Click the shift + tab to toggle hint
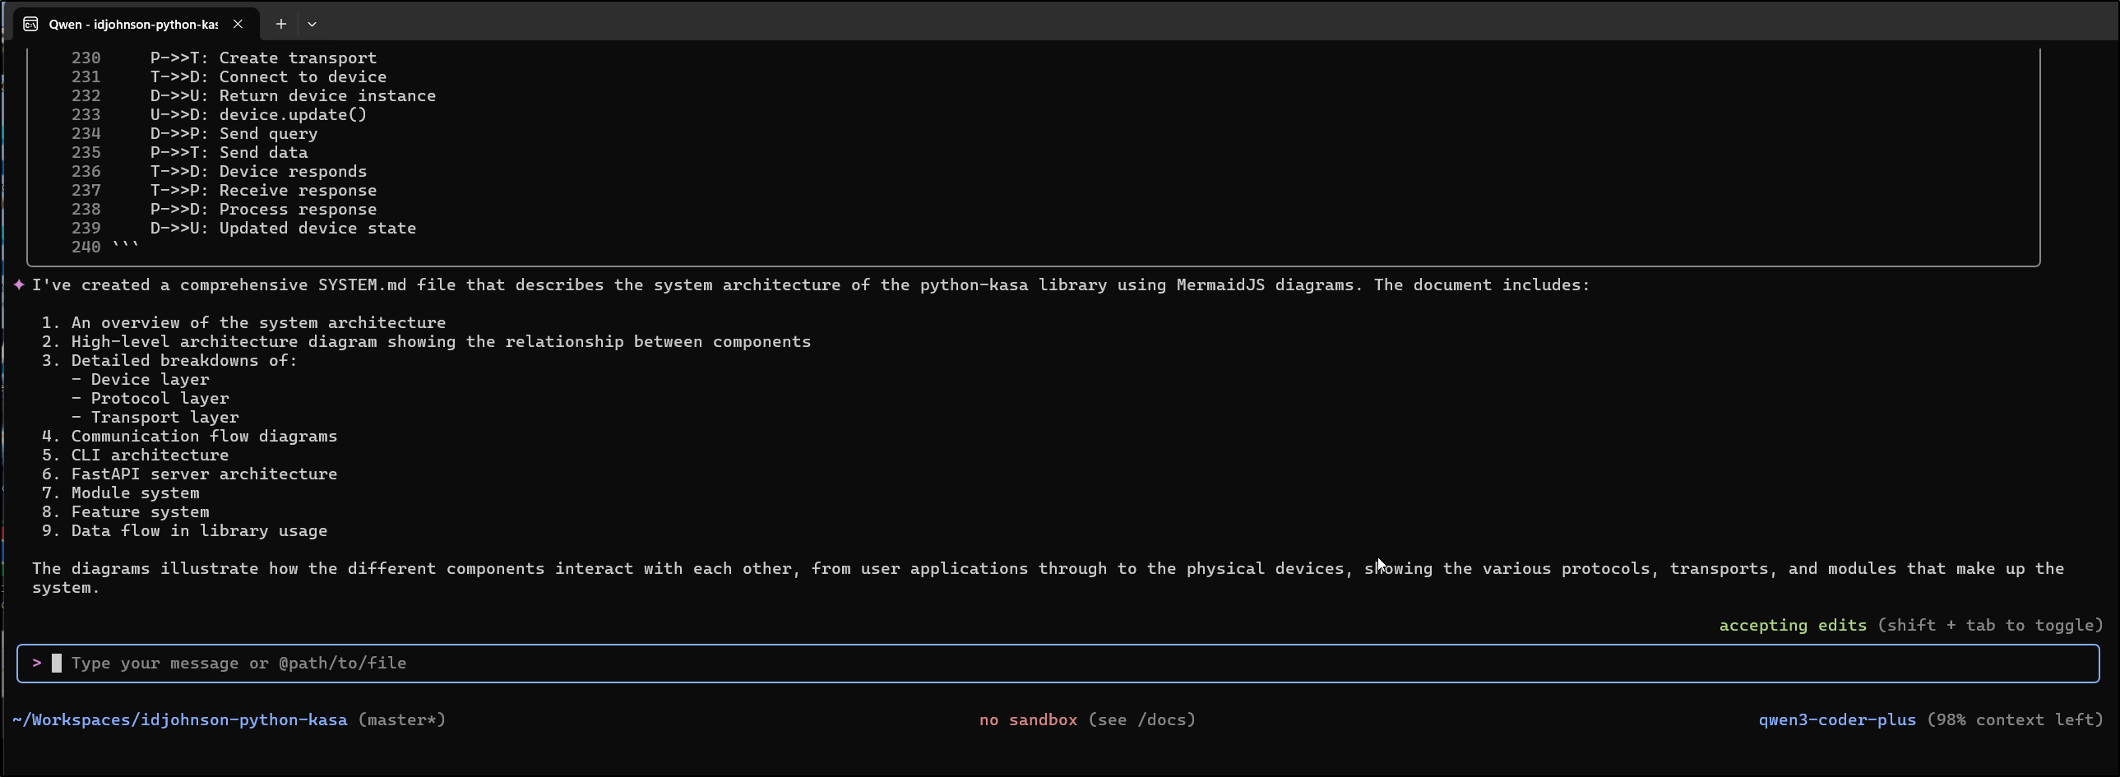Image resolution: width=2120 pixels, height=777 pixels. [x=1990, y=626]
